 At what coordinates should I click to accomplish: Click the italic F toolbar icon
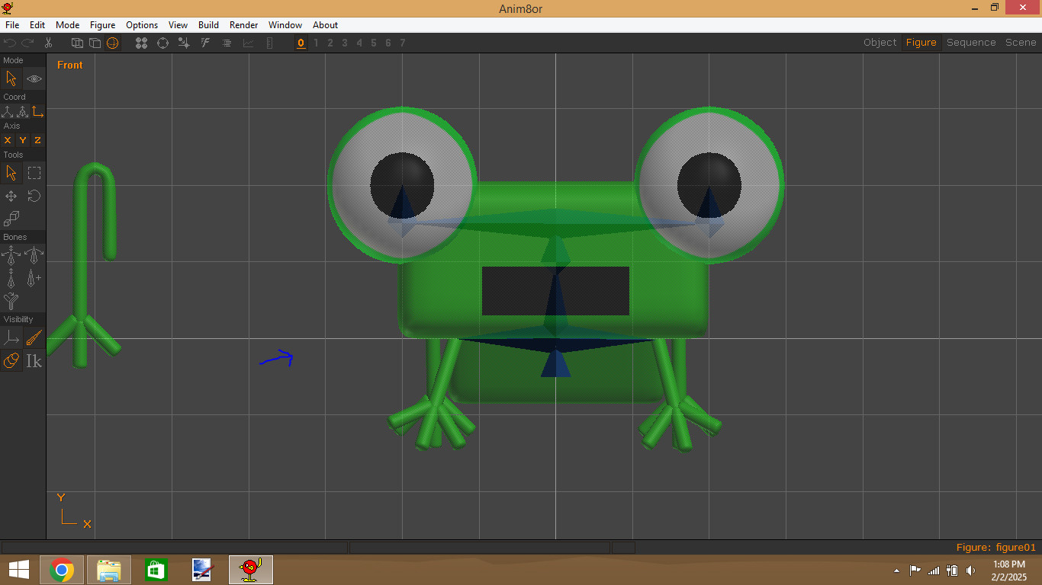(x=205, y=43)
